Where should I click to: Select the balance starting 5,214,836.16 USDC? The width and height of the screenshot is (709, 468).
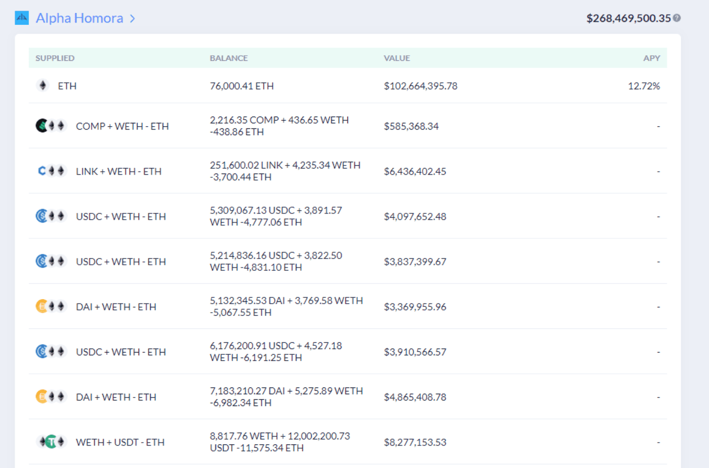click(x=276, y=261)
